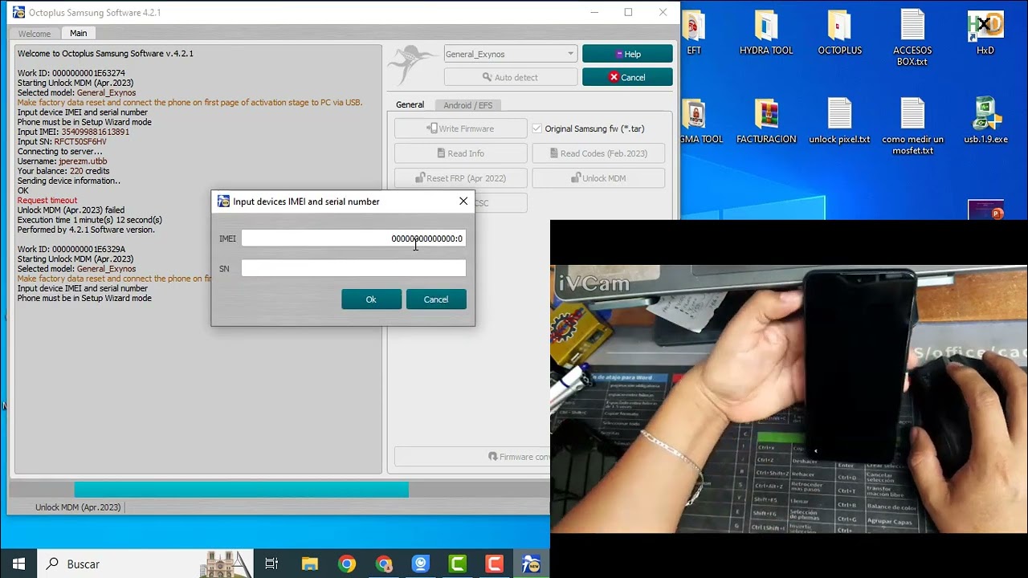Viewport: 1028px width, 578px height.
Task: Select the Request timeout log line
Action: pos(47,201)
